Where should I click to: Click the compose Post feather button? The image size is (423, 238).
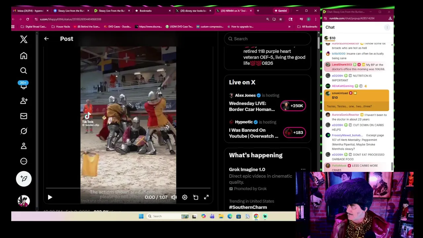tap(24, 178)
